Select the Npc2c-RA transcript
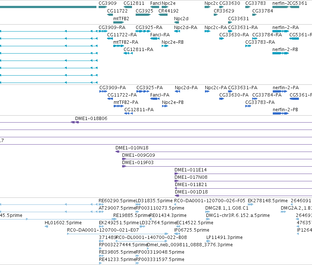This screenshot has width=312, height=265. pyautogui.click(x=208, y=31)
